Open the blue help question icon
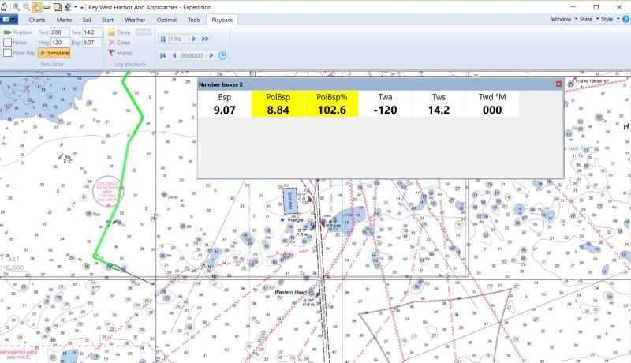The height and width of the screenshot is (363, 631). 625,18
